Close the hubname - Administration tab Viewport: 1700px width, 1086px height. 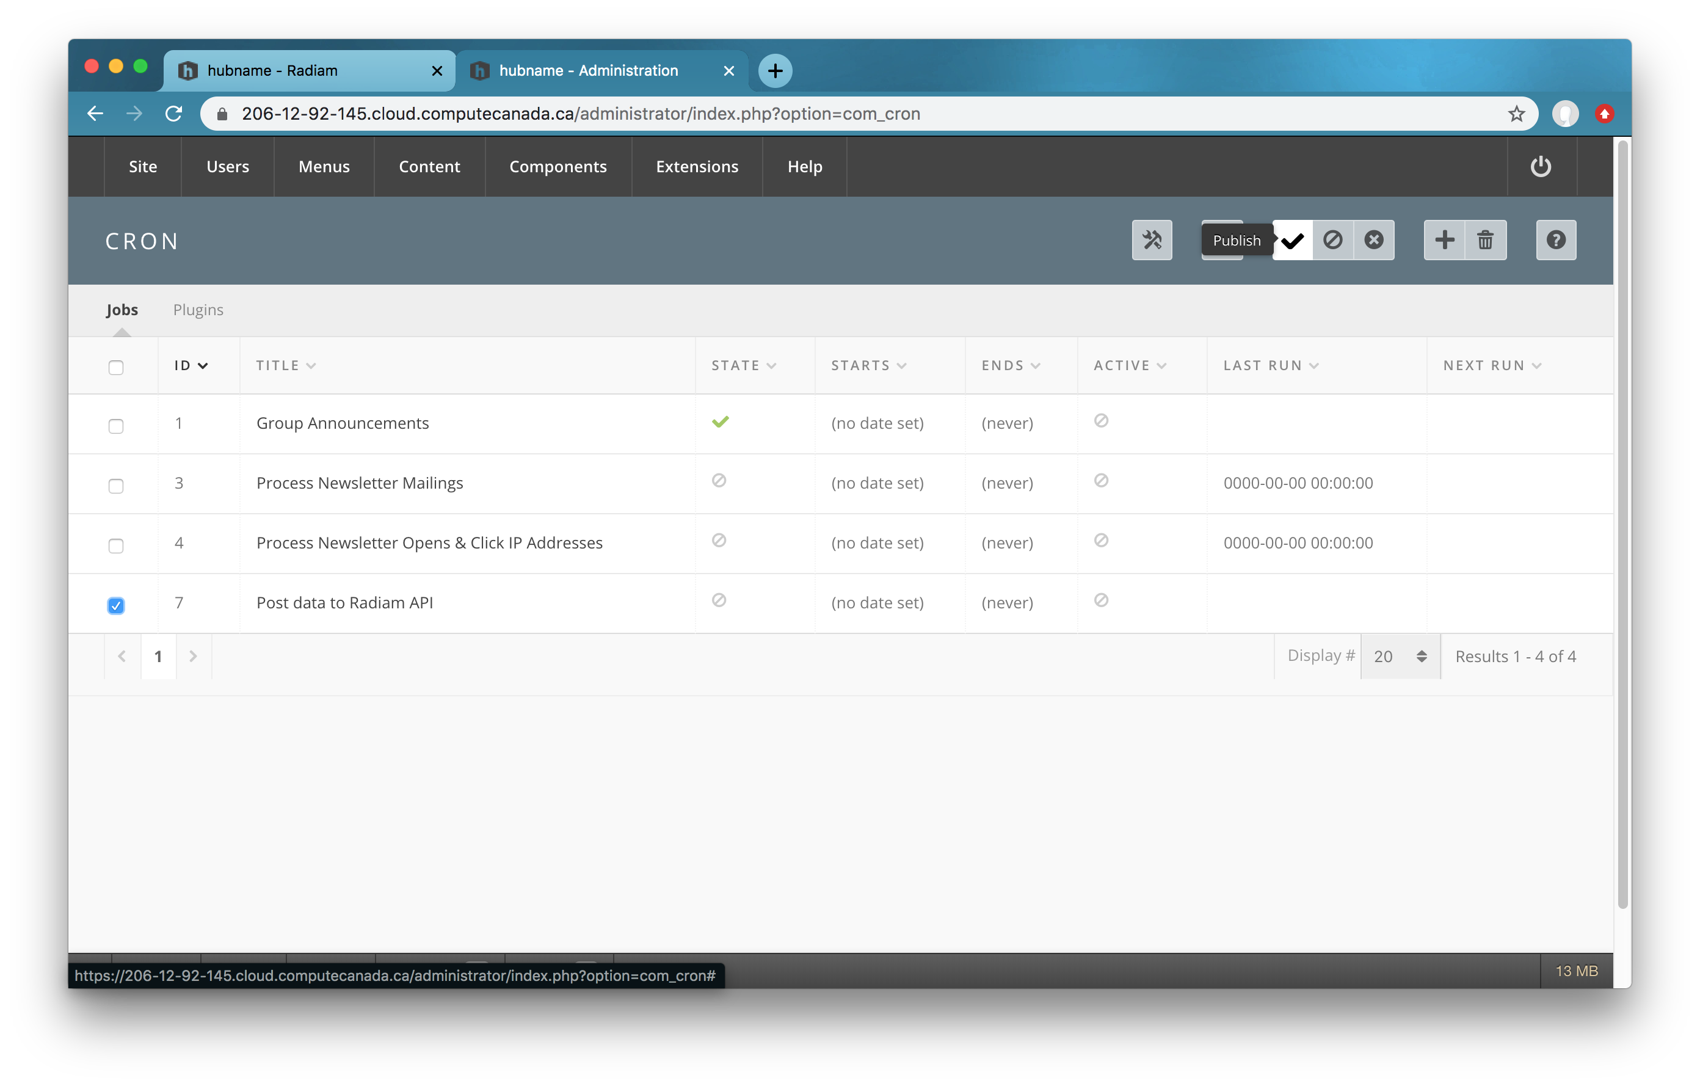729,71
